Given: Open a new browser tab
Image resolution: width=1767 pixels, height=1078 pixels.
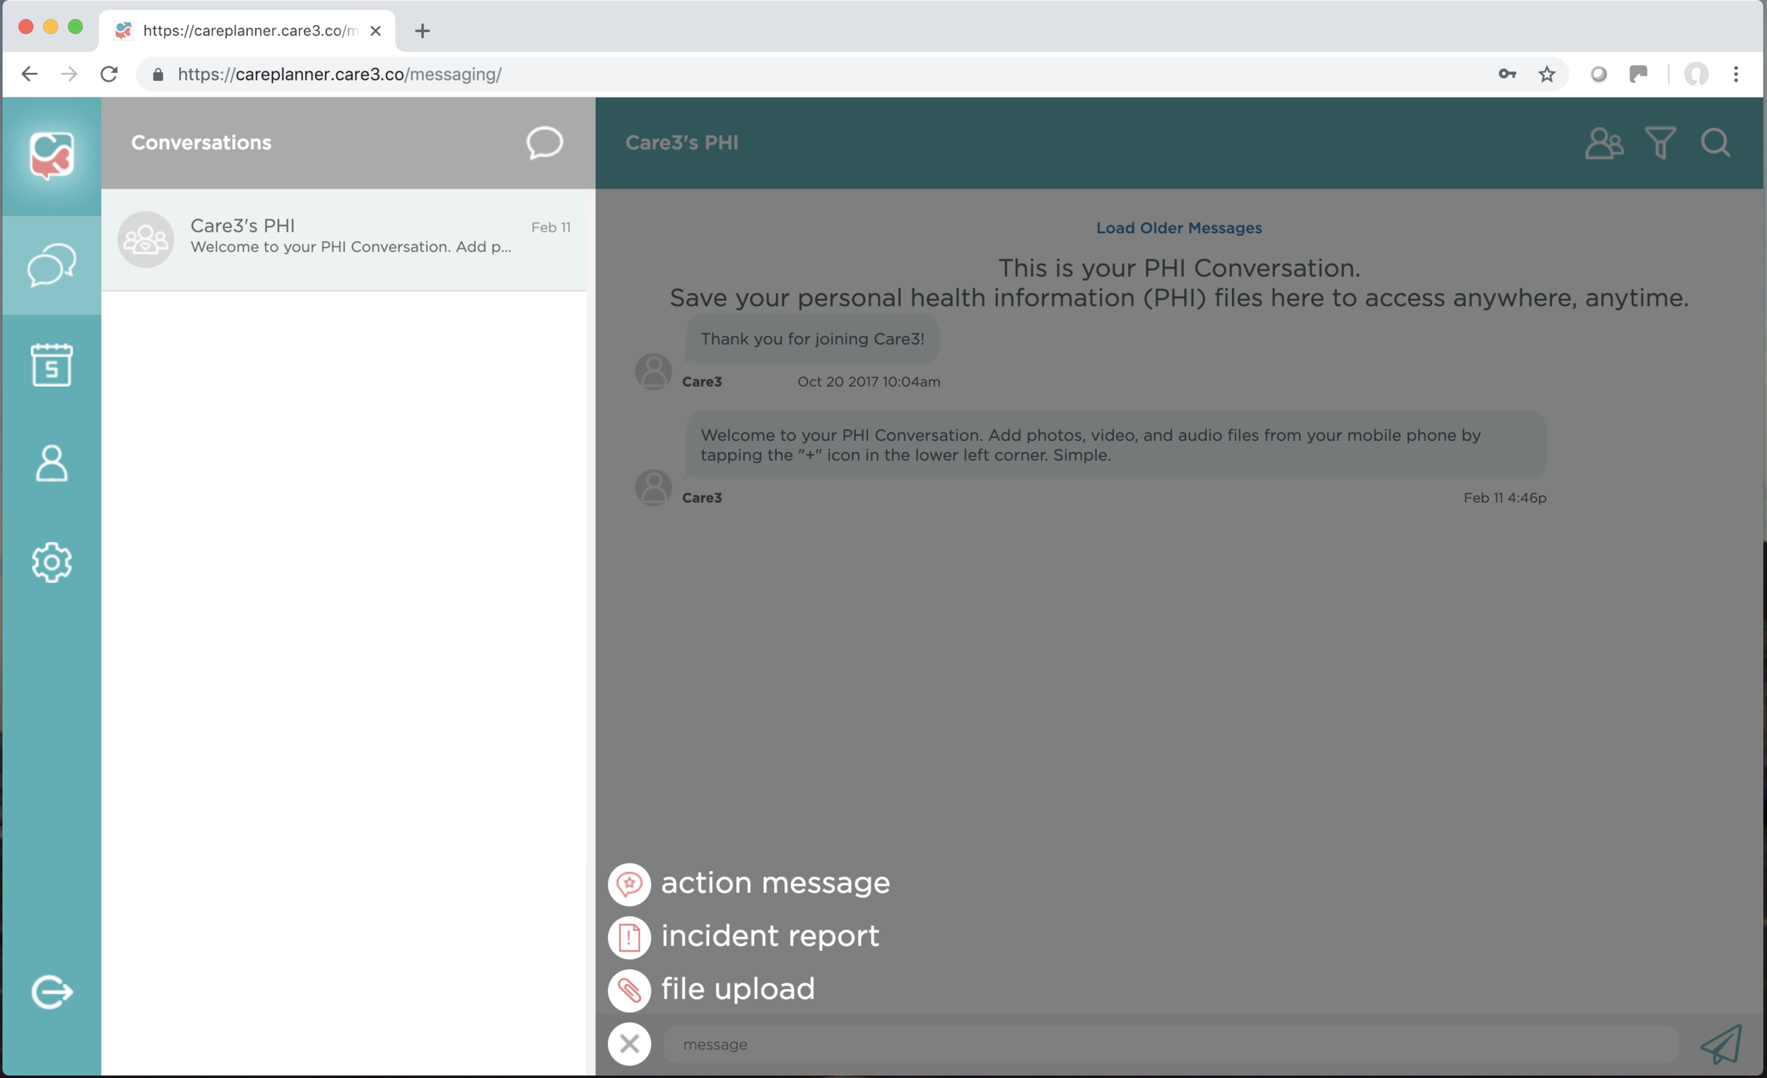Looking at the screenshot, I should [423, 31].
